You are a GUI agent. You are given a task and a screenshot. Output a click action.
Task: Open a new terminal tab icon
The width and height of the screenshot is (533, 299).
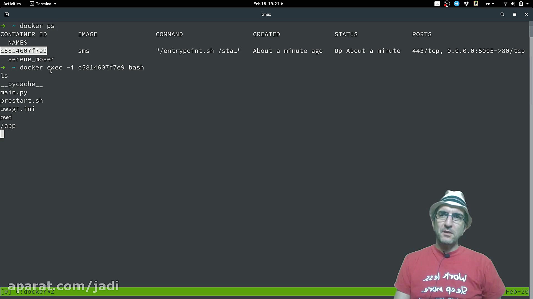pos(7,14)
